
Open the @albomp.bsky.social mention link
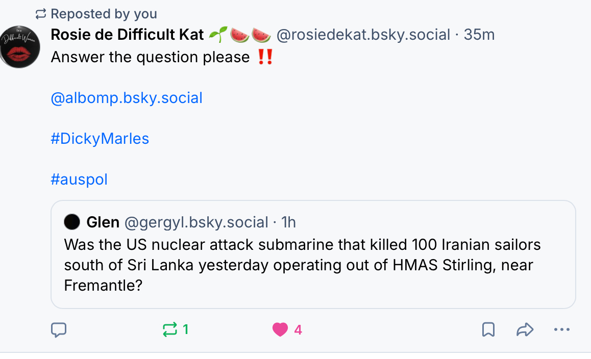pyautogui.click(x=127, y=98)
